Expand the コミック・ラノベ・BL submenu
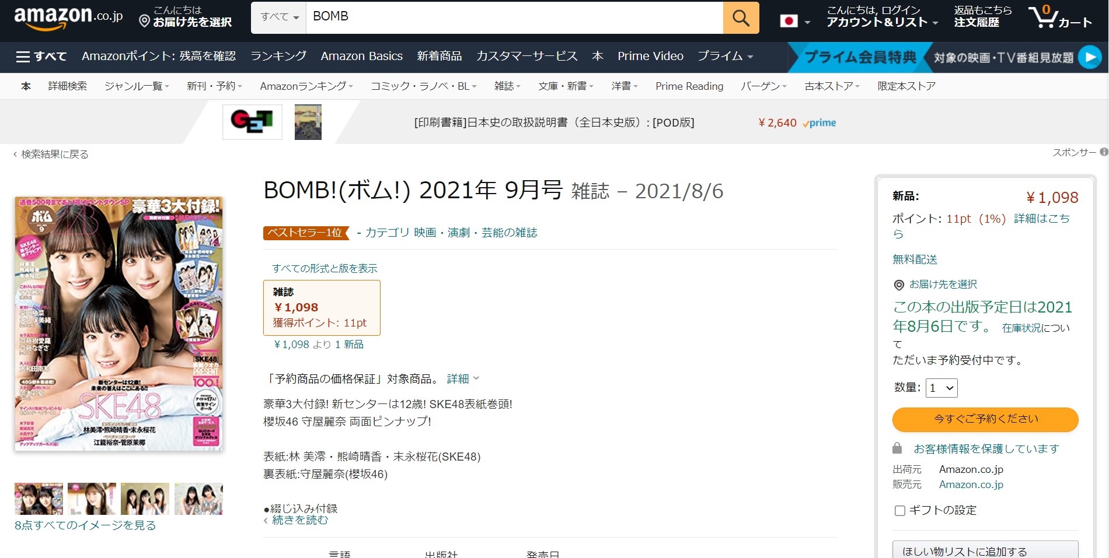Image resolution: width=1109 pixels, height=558 pixels. (424, 86)
